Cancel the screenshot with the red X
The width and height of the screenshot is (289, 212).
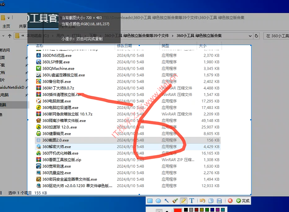point(230,201)
